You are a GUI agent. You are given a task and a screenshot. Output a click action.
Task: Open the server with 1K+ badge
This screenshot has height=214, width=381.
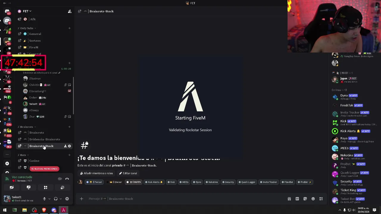[x=7, y=143]
